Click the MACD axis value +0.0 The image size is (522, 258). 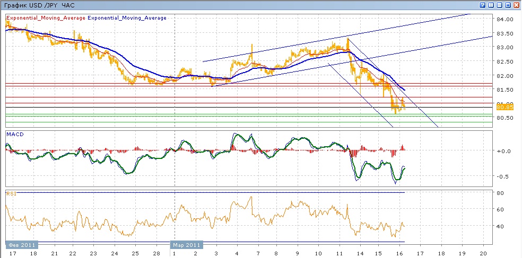pos(502,151)
